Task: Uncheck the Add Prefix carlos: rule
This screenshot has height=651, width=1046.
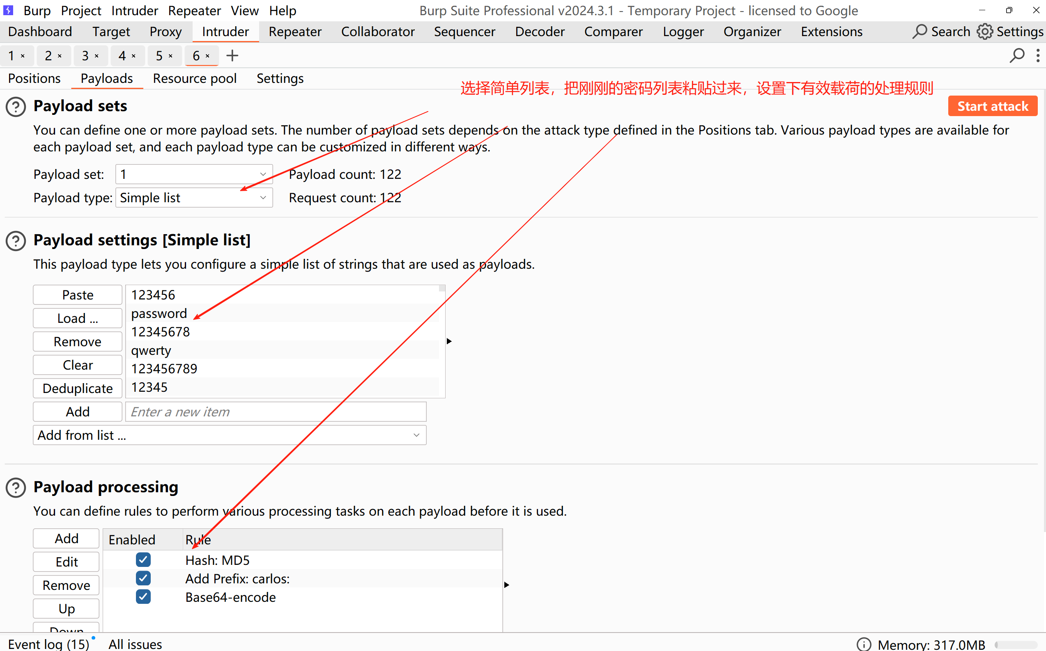Action: click(x=143, y=578)
